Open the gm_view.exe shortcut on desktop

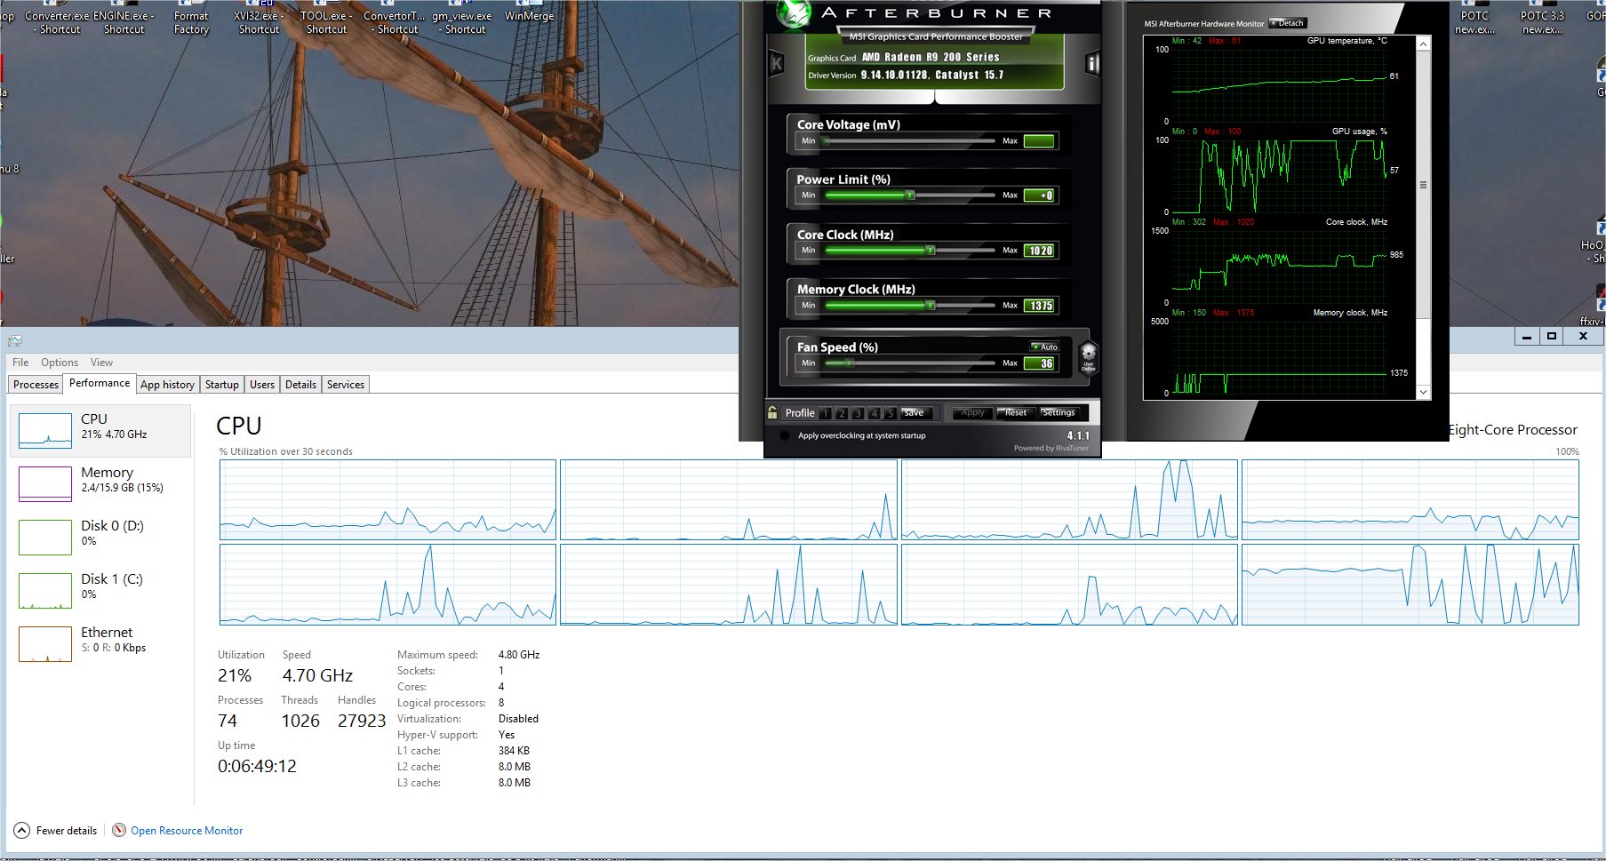(462, 20)
